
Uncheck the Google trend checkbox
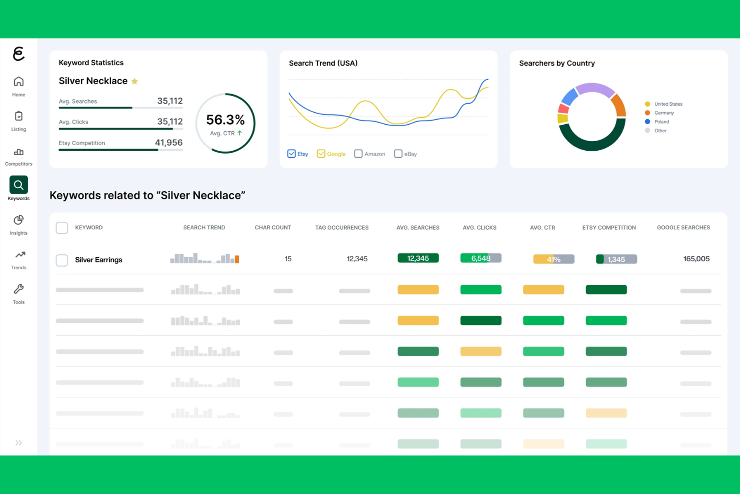point(320,153)
